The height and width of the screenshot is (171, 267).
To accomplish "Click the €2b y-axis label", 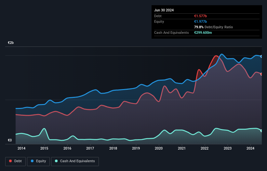I will tap(11, 43).
